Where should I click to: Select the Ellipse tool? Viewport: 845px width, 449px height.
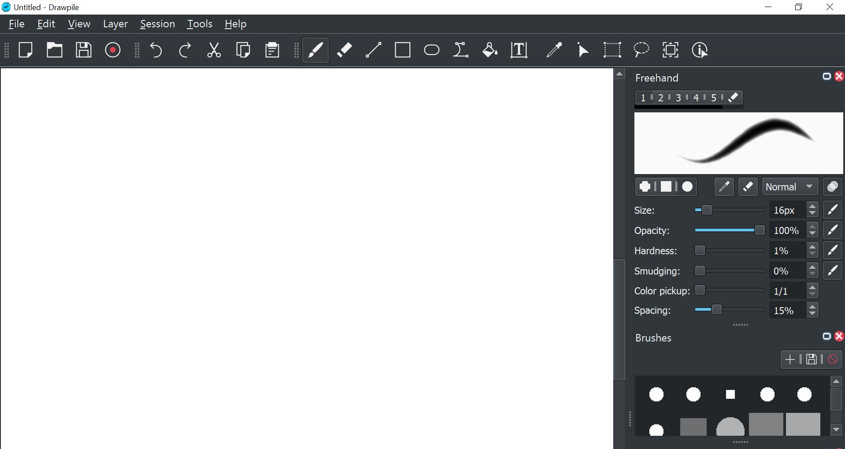coord(432,50)
